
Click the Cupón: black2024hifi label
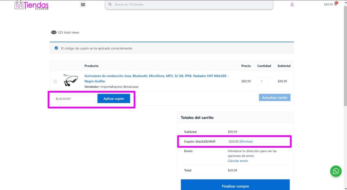coord(200,141)
